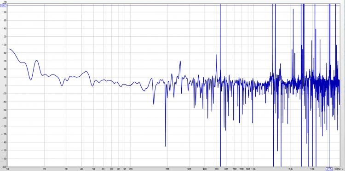Click the 100 label on the frequency axis

click(x=130, y=169)
